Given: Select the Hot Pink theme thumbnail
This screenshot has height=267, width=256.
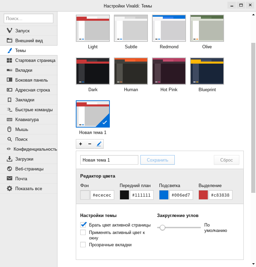Looking at the screenshot, I should [169, 71].
